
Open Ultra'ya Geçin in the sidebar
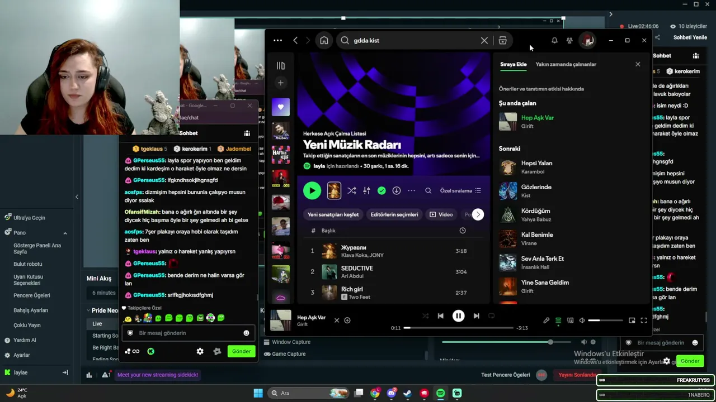point(29,218)
